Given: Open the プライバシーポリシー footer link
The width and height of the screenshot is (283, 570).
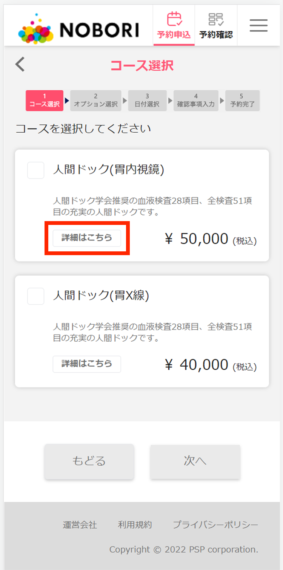Looking at the screenshot, I should 215,525.
